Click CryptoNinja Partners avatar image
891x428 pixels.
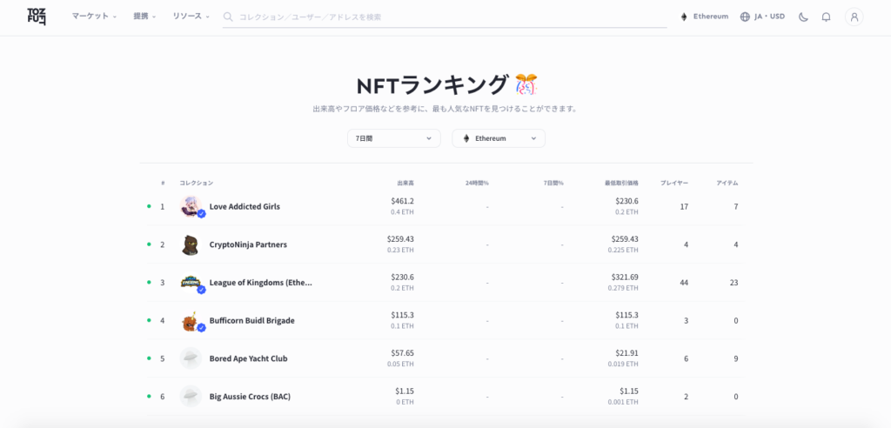click(x=191, y=244)
